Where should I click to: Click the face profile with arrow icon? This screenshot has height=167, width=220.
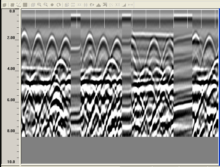tap(92, 5)
